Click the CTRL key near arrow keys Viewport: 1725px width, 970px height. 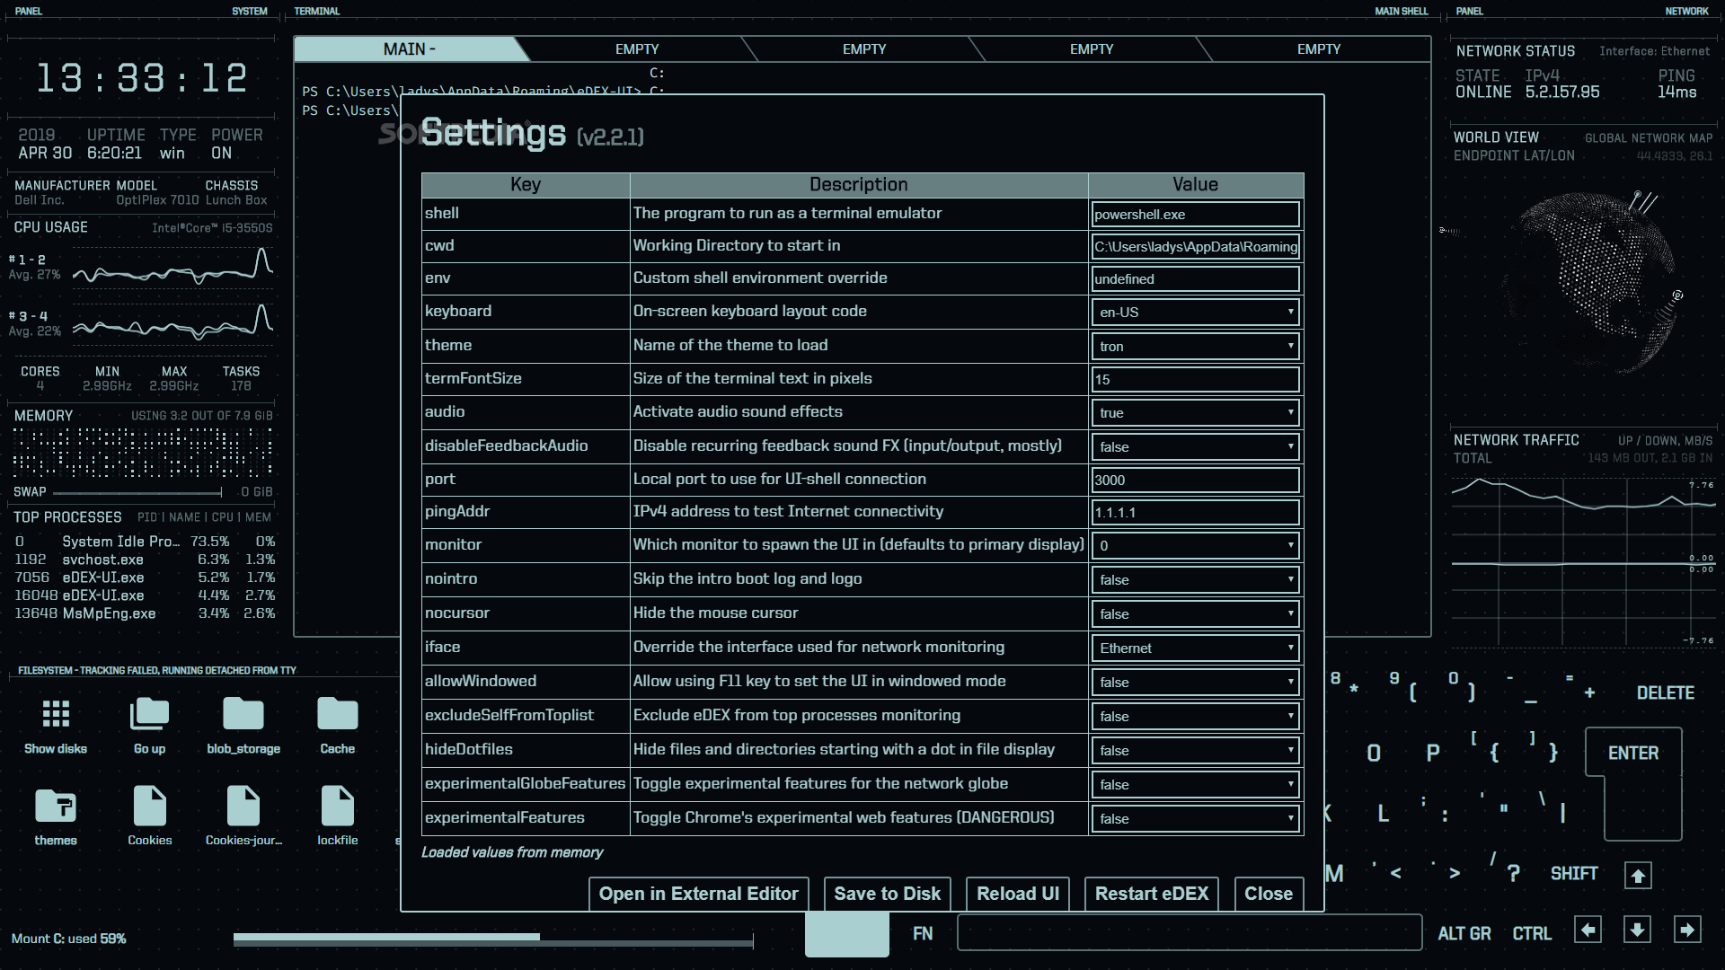(1532, 934)
